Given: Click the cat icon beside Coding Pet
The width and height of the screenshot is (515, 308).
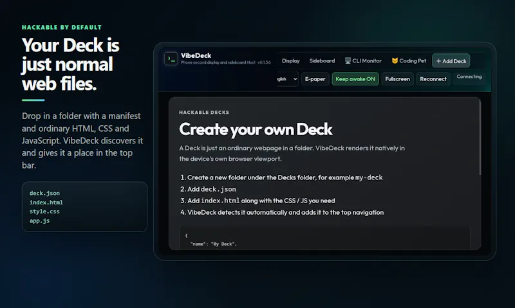Looking at the screenshot, I should 395,60.
